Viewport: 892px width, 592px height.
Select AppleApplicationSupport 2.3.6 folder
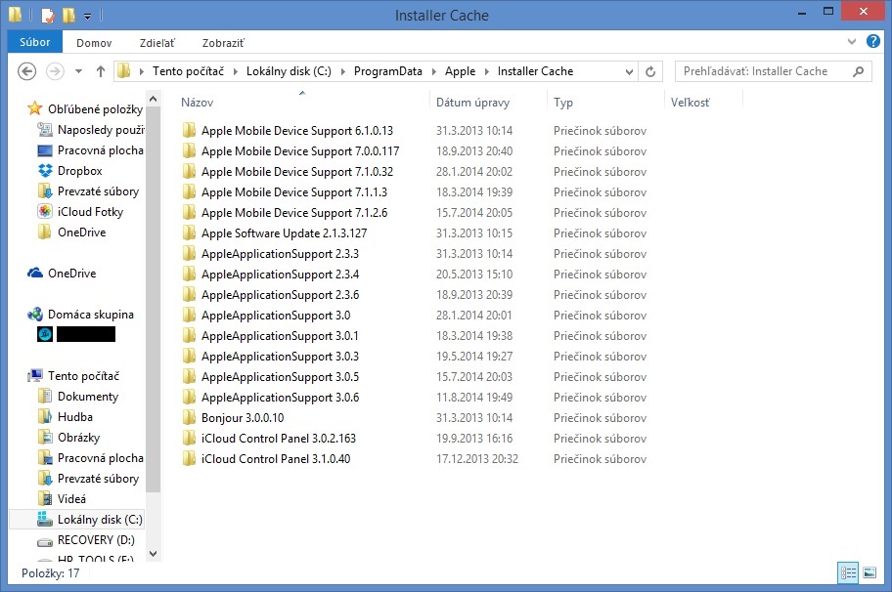[280, 295]
